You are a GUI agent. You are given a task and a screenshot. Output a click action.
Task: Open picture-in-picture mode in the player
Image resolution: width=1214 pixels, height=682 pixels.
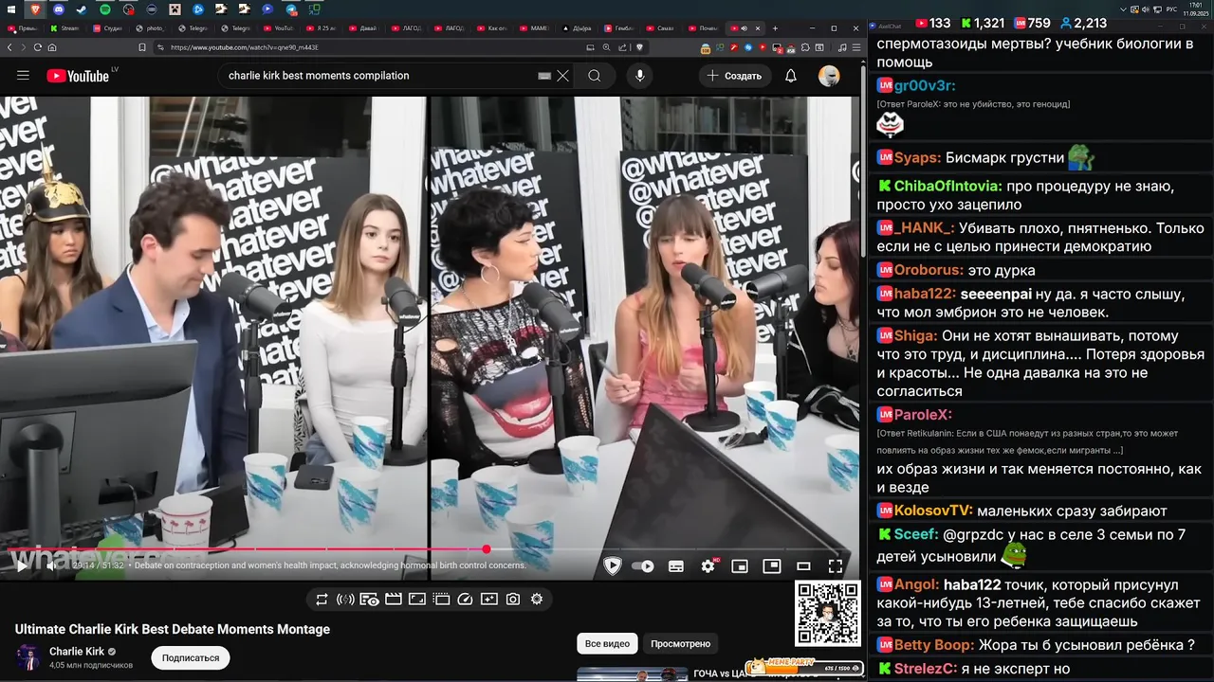772,566
